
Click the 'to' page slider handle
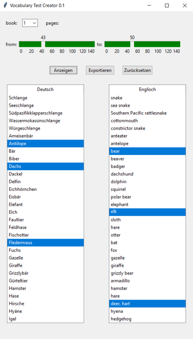point(132,44)
